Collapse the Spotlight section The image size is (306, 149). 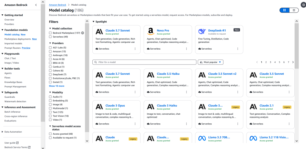click(x=93, y=22)
